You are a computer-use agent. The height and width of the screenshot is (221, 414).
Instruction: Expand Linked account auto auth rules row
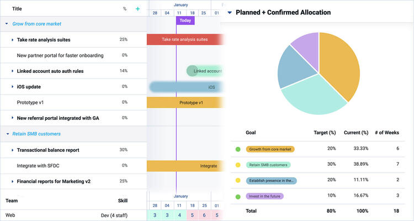coord(12,71)
